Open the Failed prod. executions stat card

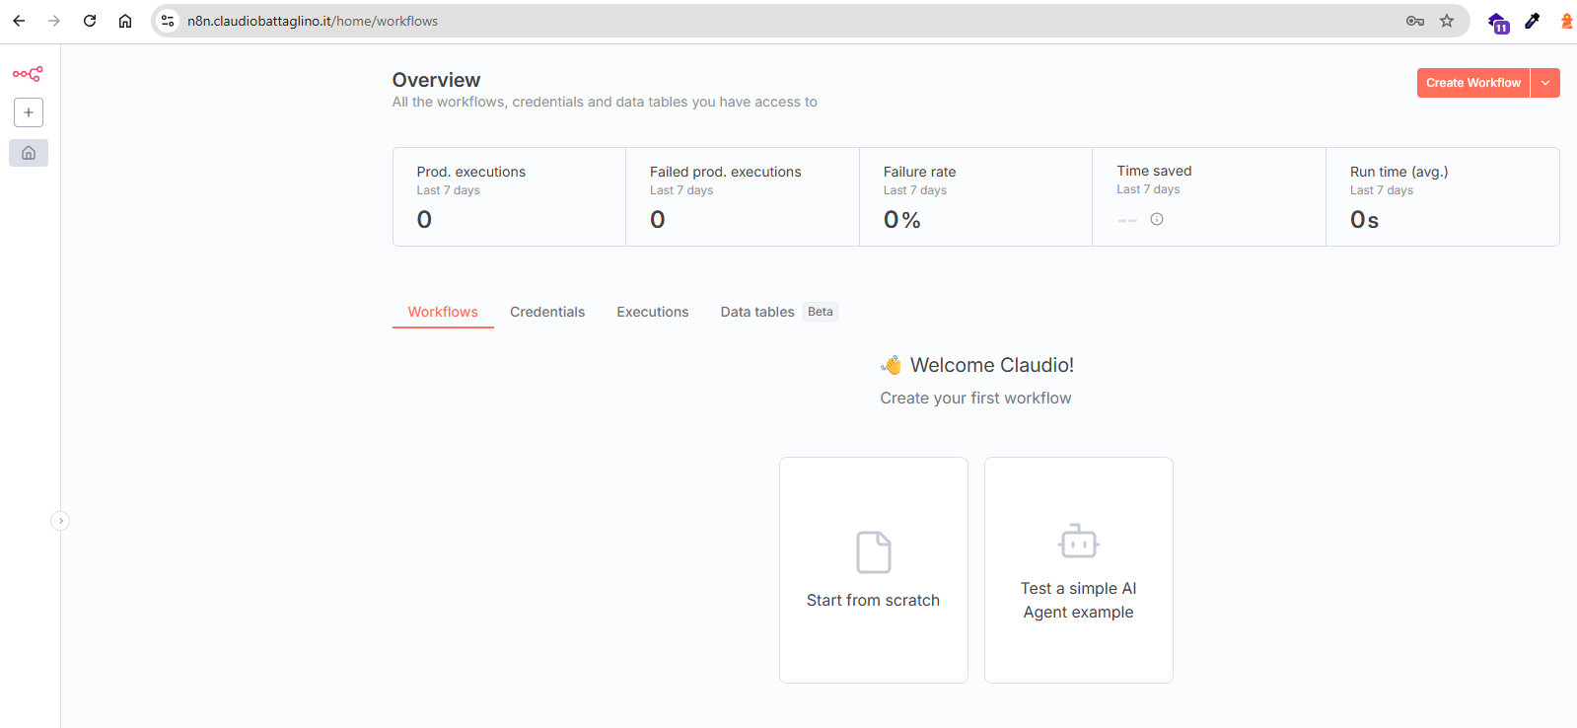tap(742, 196)
